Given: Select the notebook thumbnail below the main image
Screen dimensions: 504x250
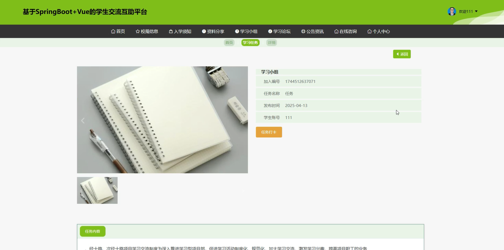Looking at the screenshot, I should (97, 190).
